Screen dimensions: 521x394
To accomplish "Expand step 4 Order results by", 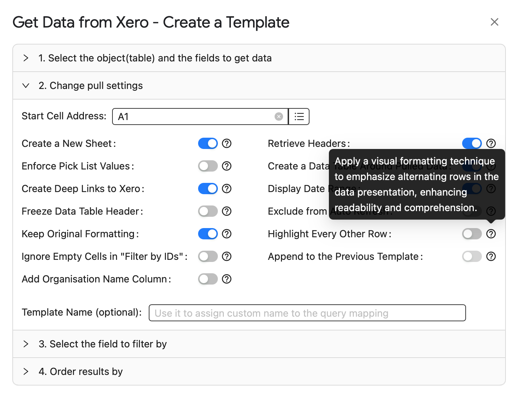I will tap(259, 371).
